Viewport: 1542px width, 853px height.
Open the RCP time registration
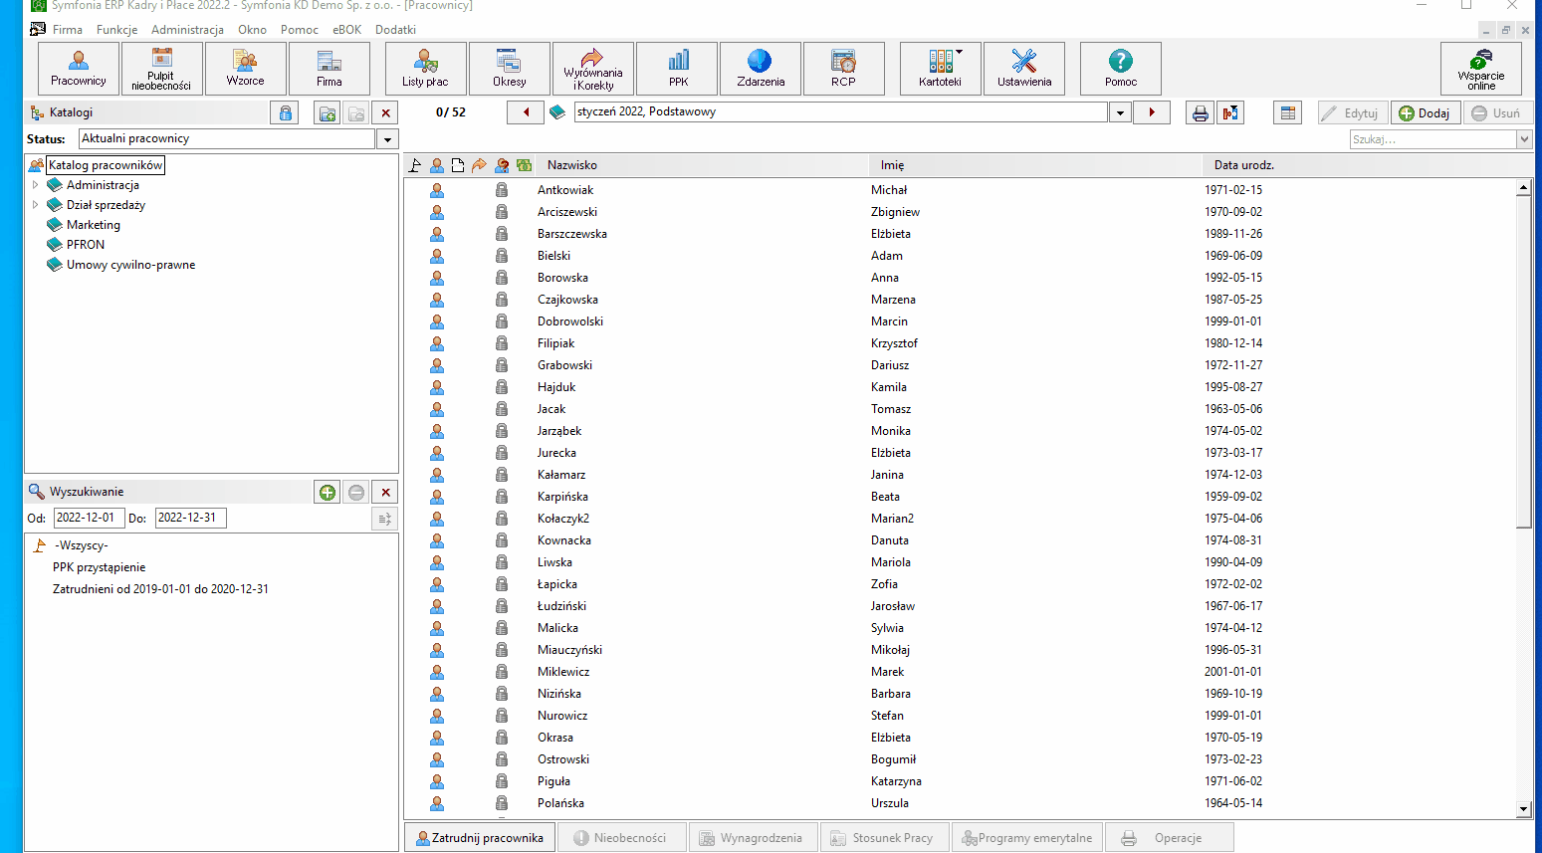pos(844,69)
